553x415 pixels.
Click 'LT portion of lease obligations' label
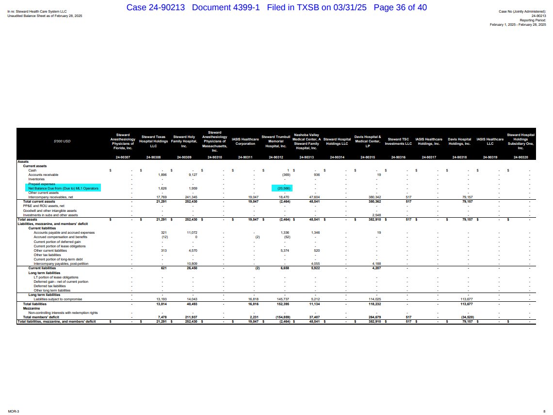tap(56, 277)
